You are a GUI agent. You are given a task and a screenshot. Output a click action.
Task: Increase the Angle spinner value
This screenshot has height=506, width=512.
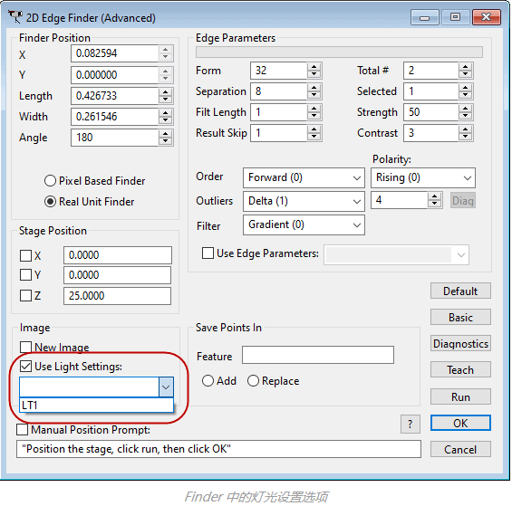(166, 134)
